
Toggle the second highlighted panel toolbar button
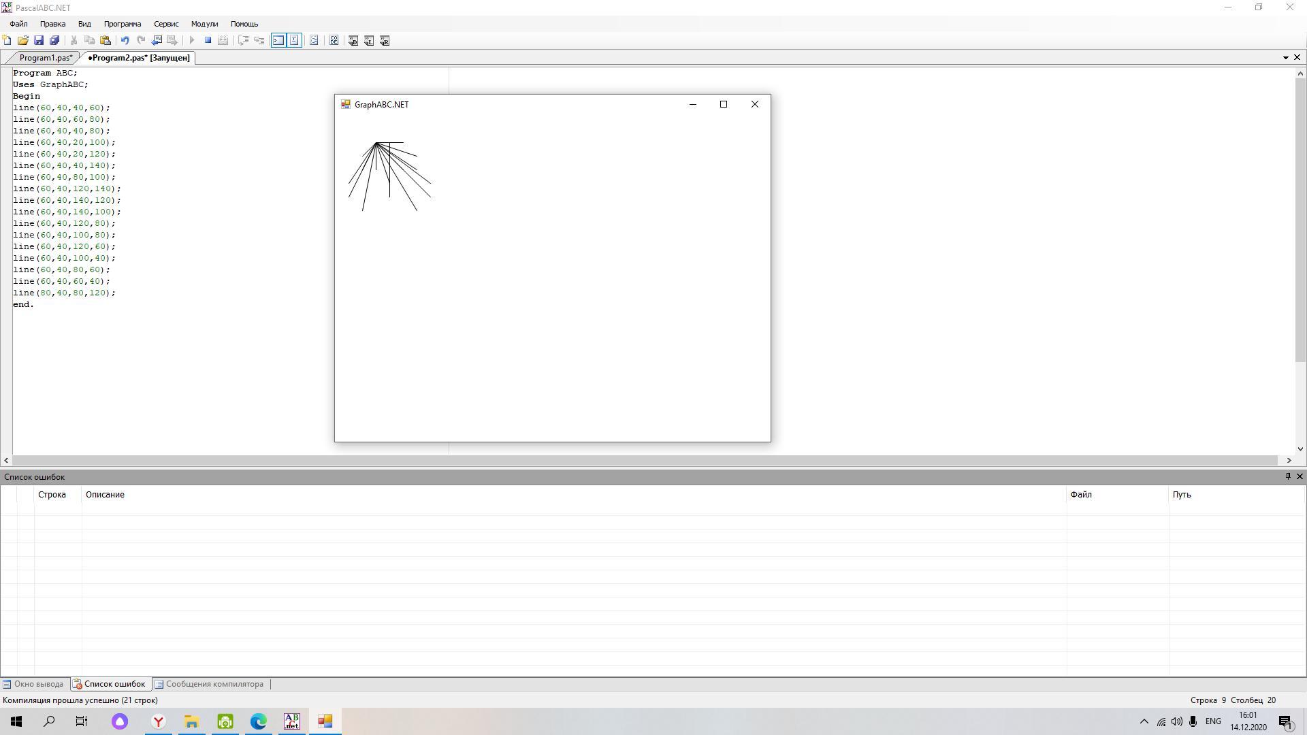(294, 41)
